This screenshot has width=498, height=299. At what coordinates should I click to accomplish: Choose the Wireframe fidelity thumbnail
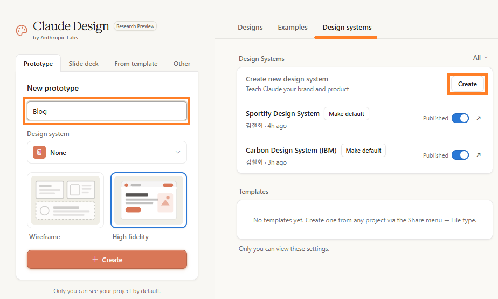pyautogui.click(x=65, y=200)
